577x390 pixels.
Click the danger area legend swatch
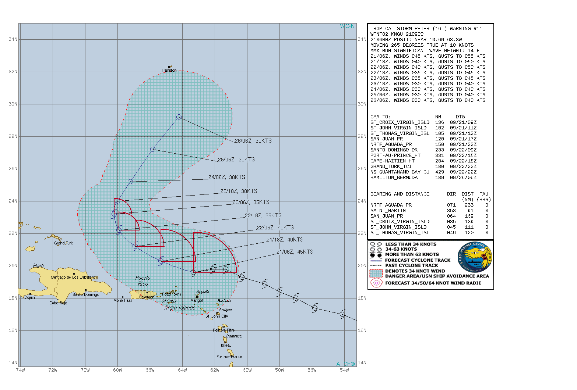(x=376, y=273)
